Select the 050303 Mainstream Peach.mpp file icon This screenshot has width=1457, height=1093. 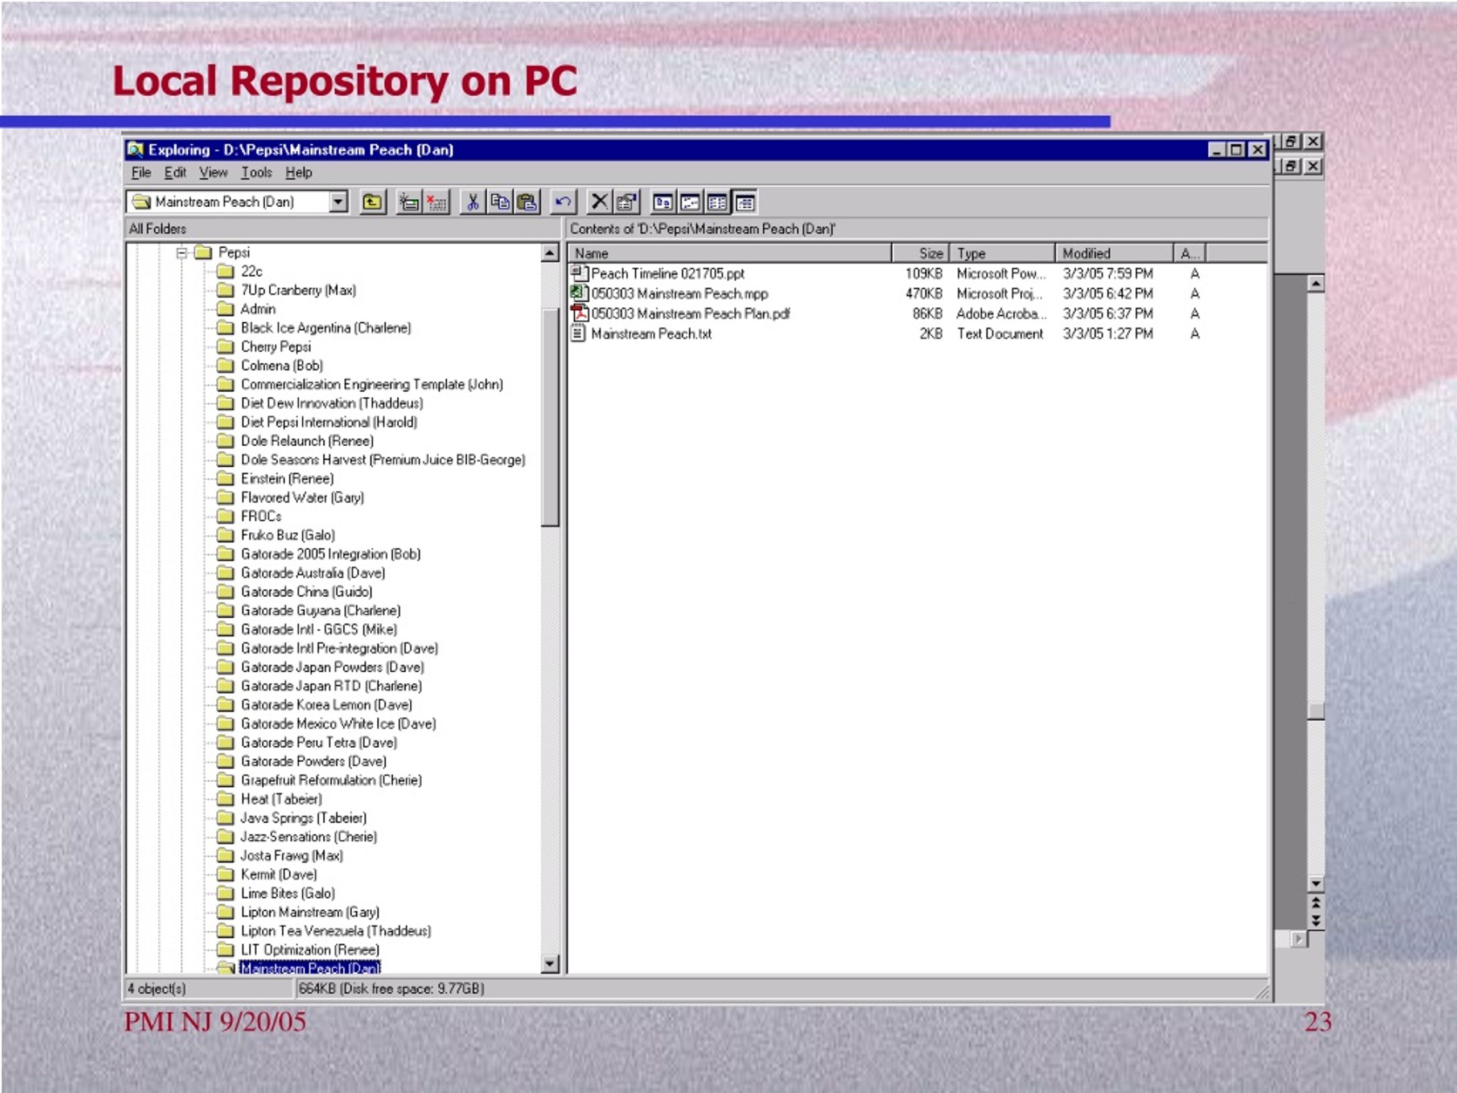578,293
